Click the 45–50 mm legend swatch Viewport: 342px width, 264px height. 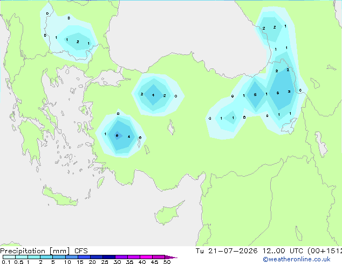click(x=159, y=257)
